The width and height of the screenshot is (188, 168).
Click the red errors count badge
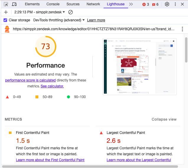(146, 4)
